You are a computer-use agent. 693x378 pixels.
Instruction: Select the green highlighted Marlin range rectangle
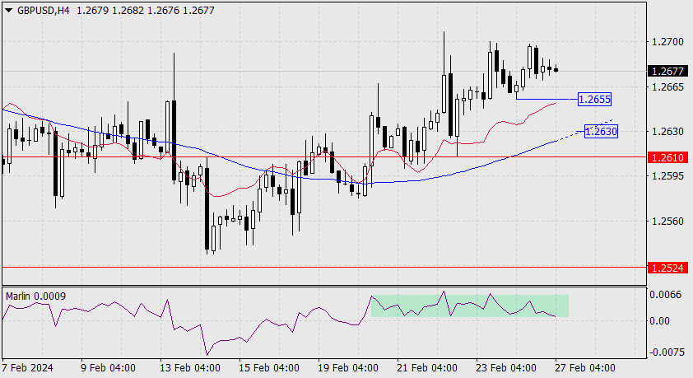[469, 306]
